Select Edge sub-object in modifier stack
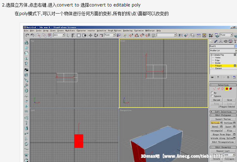The height and width of the screenshot is (162, 237). 217,60
